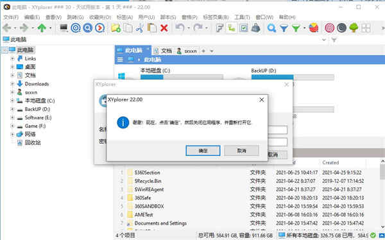Click the New Folder toolbar icon
Screen dimensions: 385x240
(116, 28)
